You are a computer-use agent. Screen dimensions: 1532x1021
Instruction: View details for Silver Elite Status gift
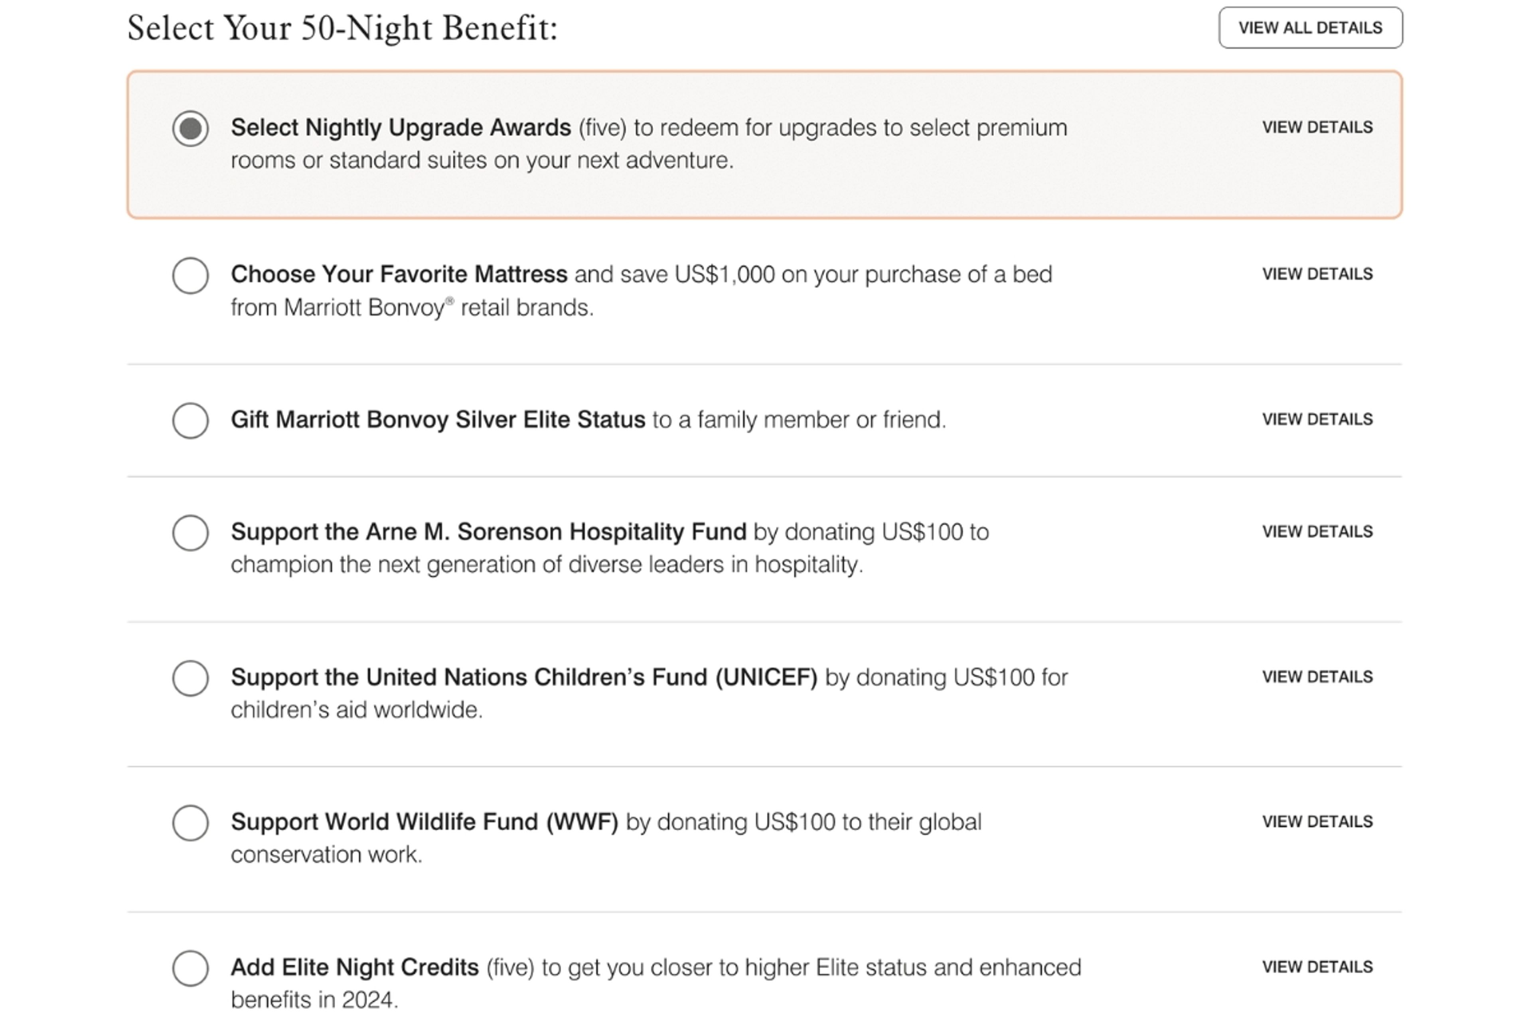click(x=1317, y=419)
